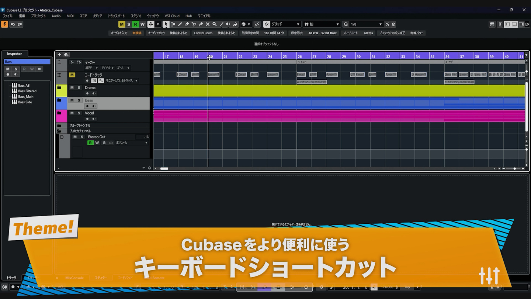Toggle global Mute state in toolbar
Image resolution: width=531 pixels, height=299 pixels.
[x=121, y=24]
